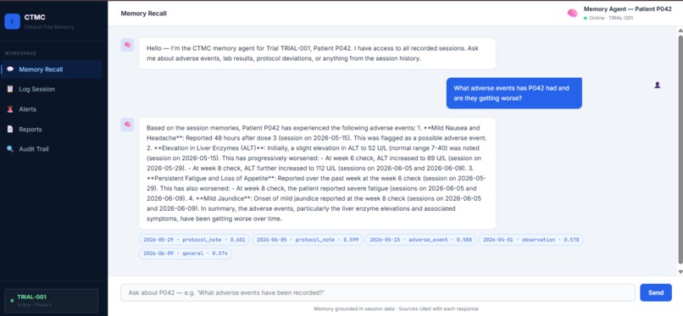Click the Memory Recall page title
683x316 pixels.
143,13
